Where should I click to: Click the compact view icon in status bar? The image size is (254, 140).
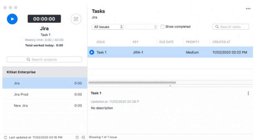point(77,137)
